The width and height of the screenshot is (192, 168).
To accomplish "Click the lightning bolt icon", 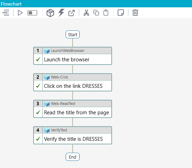I will [x=61, y=13].
